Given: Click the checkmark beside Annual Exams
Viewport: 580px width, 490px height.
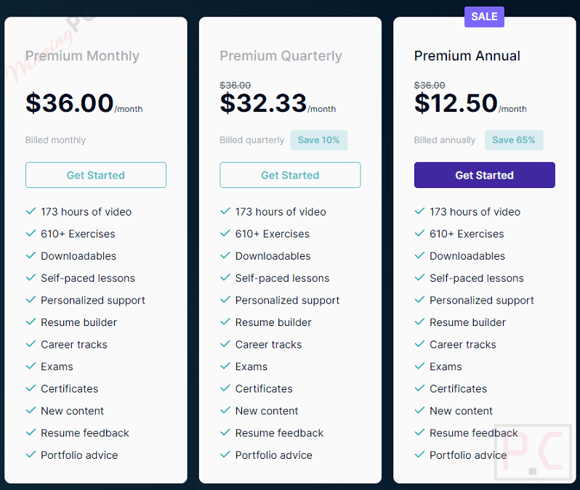Looking at the screenshot, I should click(419, 366).
